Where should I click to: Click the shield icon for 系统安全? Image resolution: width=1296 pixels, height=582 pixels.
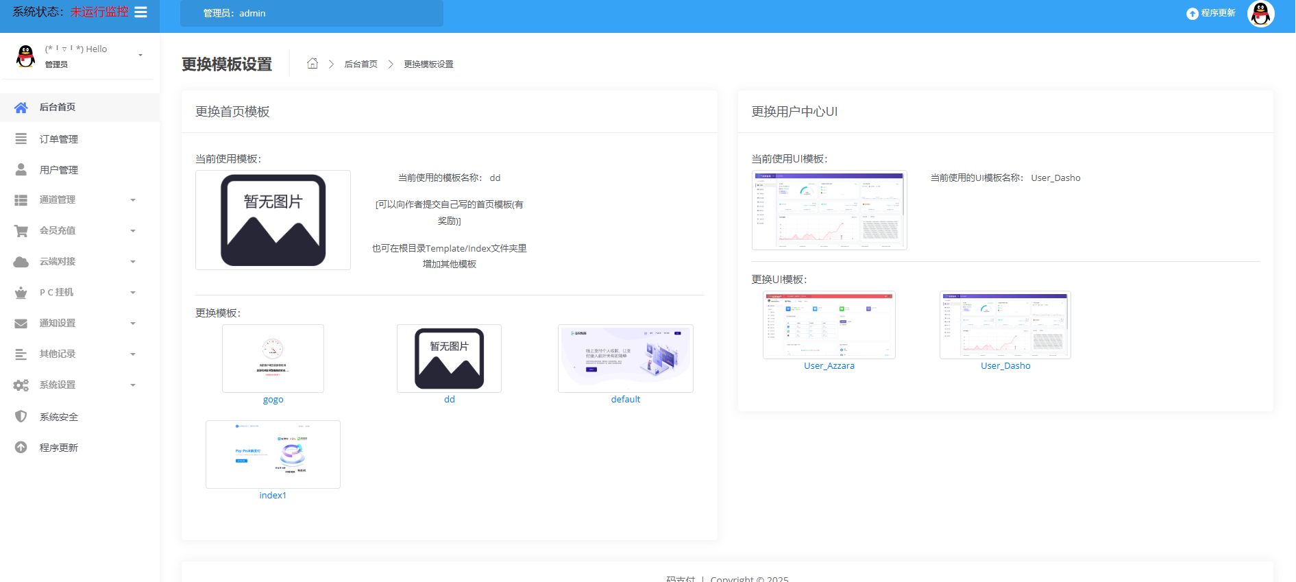[x=21, y=417]
